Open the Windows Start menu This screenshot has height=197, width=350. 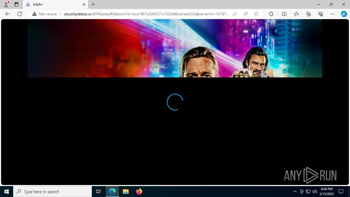pyautogui.click(x=7, y=192)
